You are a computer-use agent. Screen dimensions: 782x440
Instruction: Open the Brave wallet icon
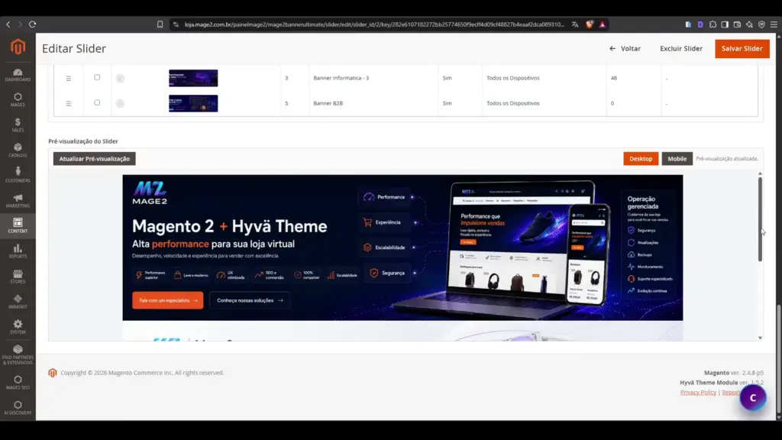click(x=737, y=24)
